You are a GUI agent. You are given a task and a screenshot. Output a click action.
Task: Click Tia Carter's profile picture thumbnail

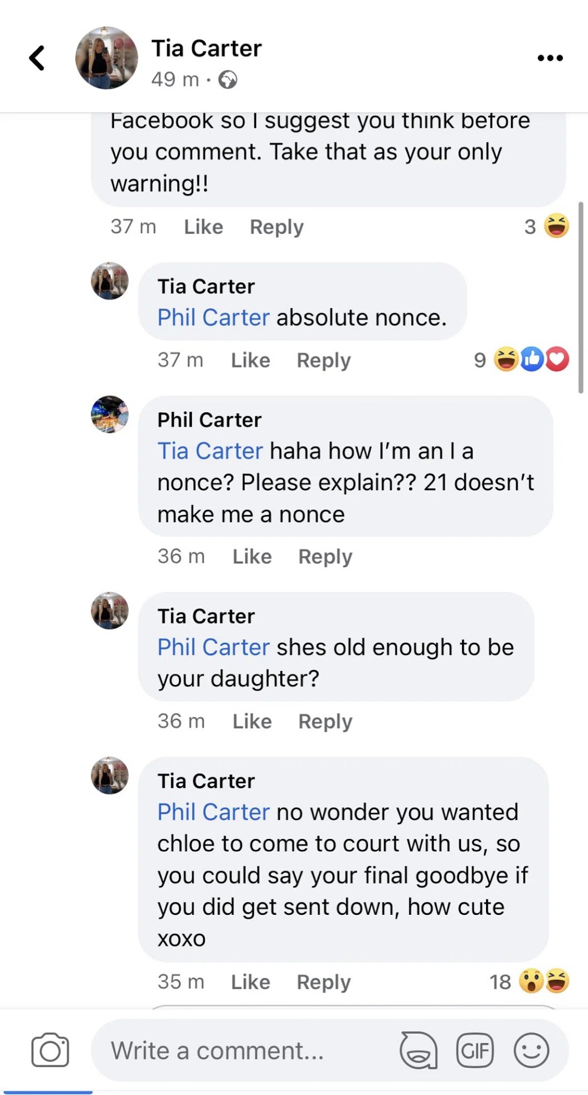click(x=105, y=57)
